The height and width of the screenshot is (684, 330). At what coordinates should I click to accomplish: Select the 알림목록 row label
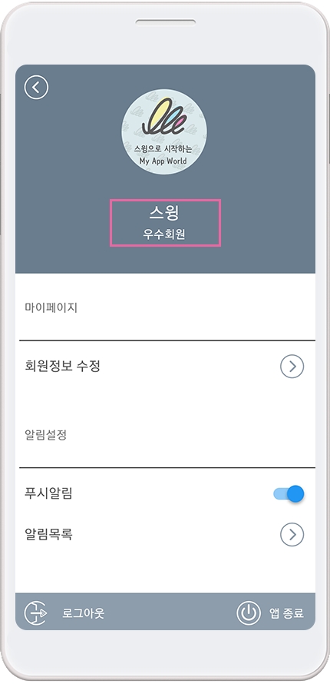tap(49, 534)
